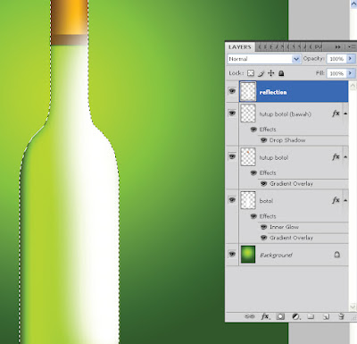This screenshot has width=357, height=344.
Task: Click the reflection layer thumbnail
Action: click(248, 91)
